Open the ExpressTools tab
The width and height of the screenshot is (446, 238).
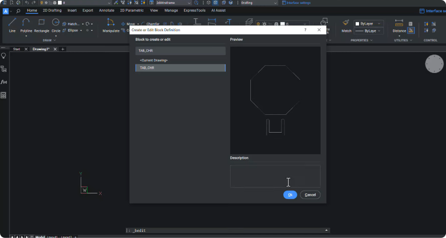[195, 11]
